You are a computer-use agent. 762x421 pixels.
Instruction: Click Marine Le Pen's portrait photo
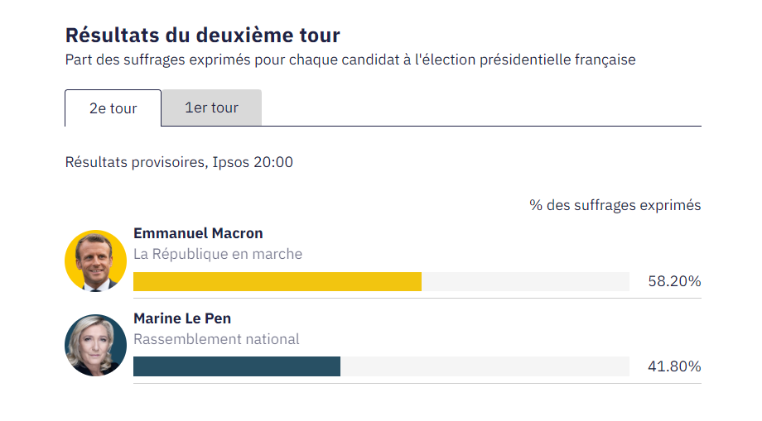[95, 345]
